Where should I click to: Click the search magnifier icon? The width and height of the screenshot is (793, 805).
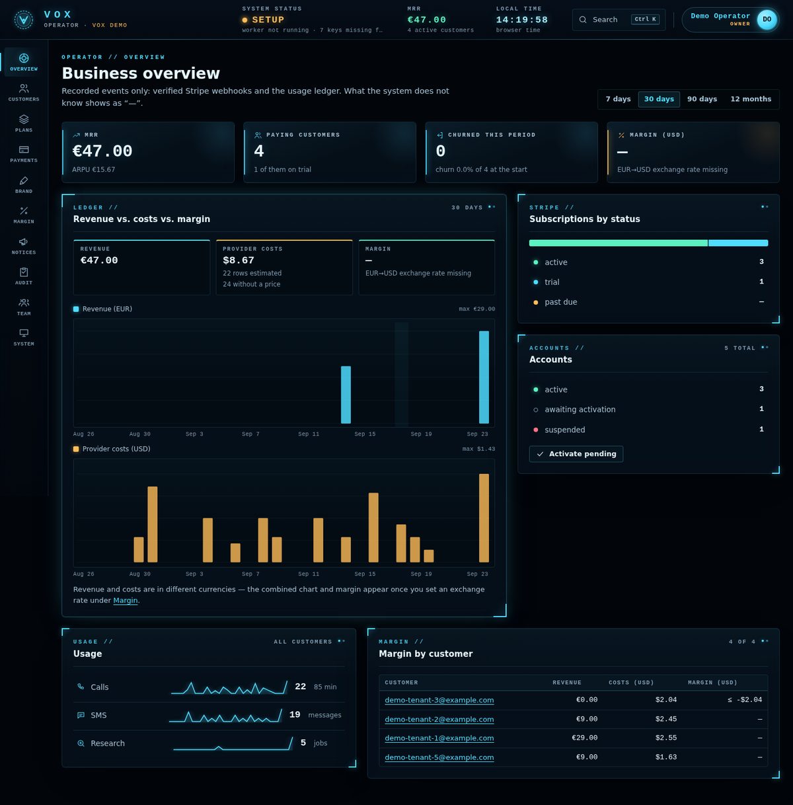(x=583, y=20)
